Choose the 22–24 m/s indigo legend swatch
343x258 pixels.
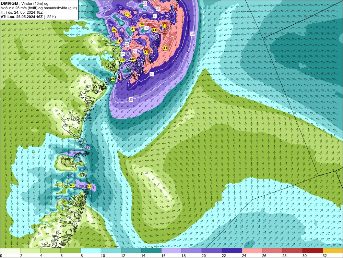(x=232, y=250)
